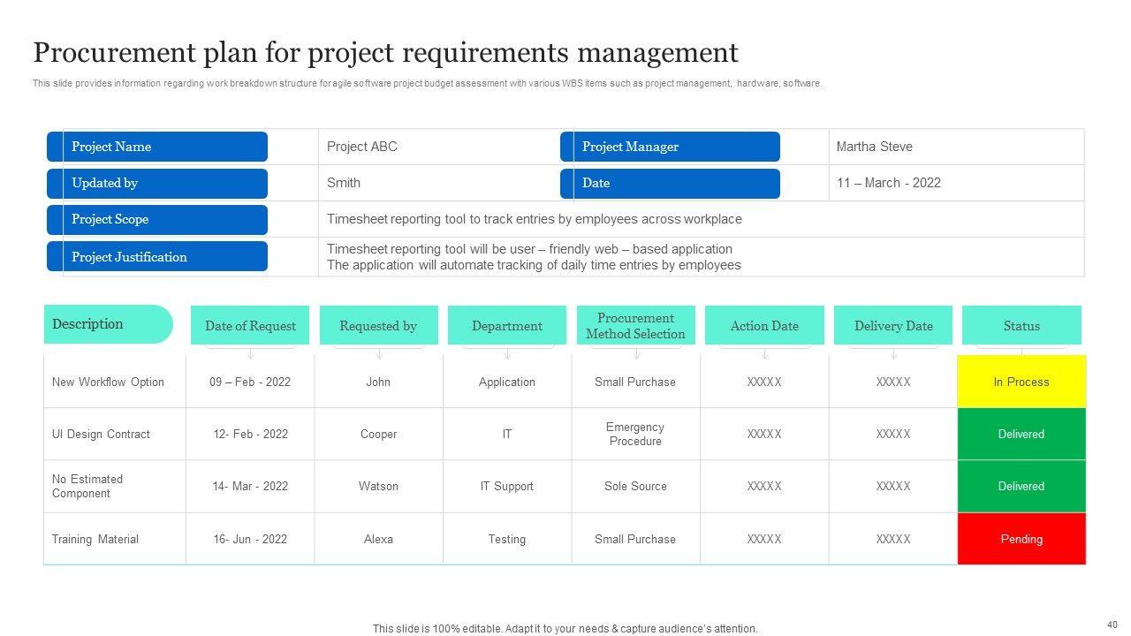
Task: Select the "Project ABC" value
Action: pos(362,147)
